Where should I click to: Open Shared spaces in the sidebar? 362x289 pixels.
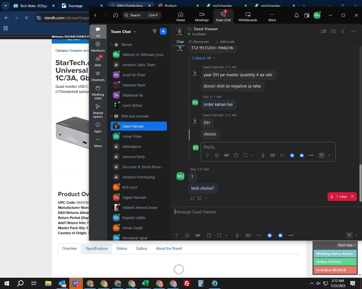98,111
